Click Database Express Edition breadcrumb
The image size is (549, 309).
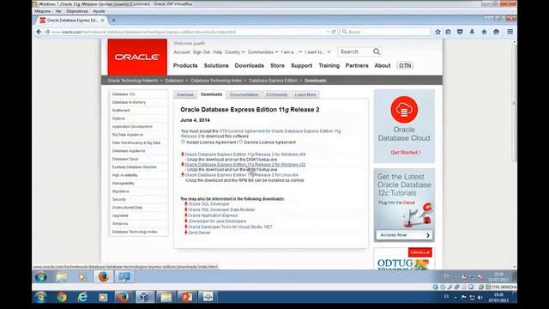point(273,81)
